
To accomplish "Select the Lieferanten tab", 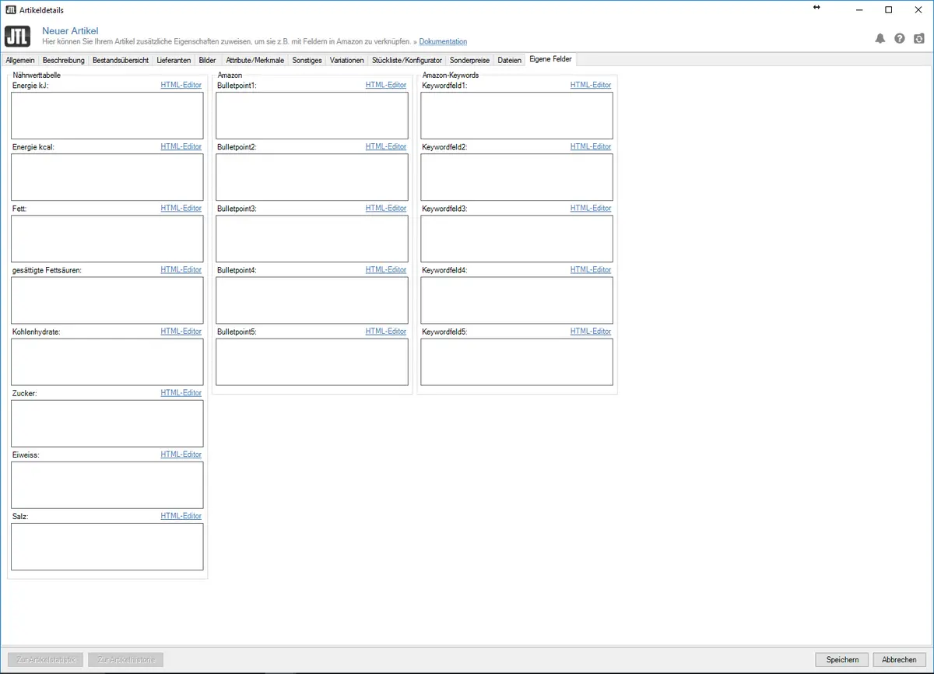I will click(x=174, y=60).
